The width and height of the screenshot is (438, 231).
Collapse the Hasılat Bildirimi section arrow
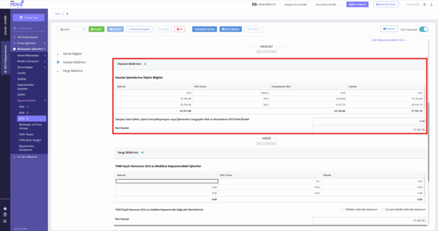[x=145, y=64]
